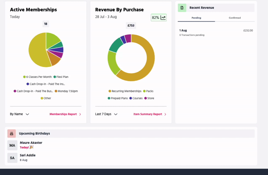
Task: Open the By Name dropdown
Action: (19, 114)
